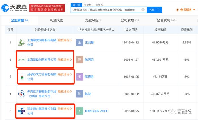This screenshot has height=120, width=198.
Task: Switch to the 经营状况 tab
Action: (x=167, y=20)
